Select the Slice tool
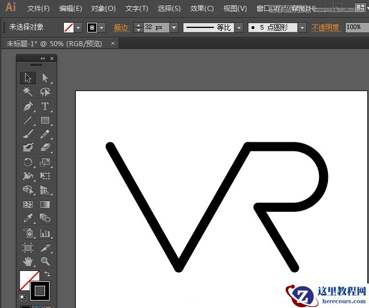This screenshot has height=308, width=369. [45, 248]
